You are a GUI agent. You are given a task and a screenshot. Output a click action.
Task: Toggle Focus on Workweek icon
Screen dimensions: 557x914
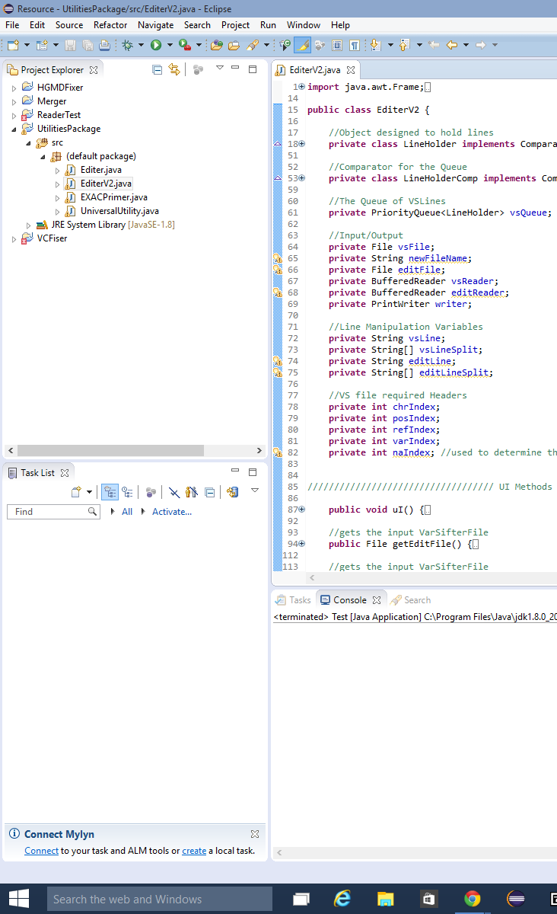tap(150, 493)
